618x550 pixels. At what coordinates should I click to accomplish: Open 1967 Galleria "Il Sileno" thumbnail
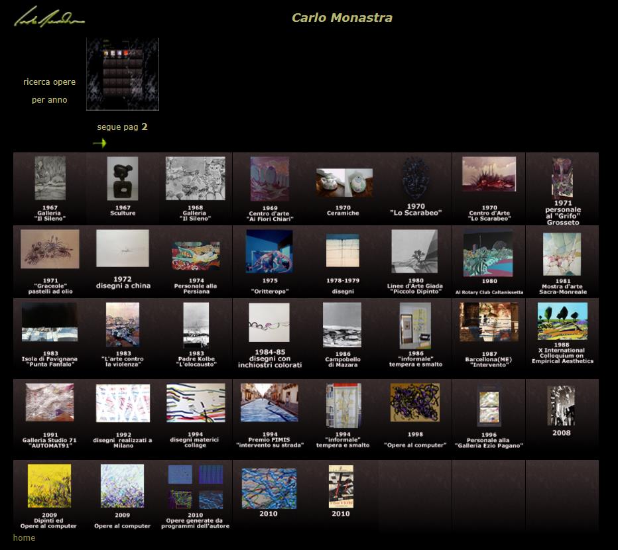click(x=50, y=178)
